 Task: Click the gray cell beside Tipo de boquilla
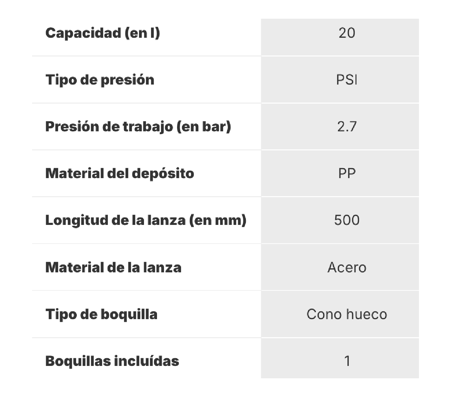(340, 314)
